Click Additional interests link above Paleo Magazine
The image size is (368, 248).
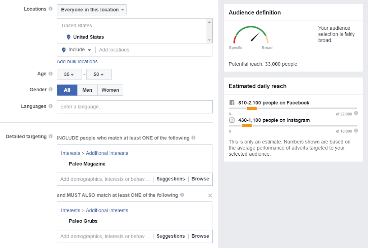(x=107, y=153)
